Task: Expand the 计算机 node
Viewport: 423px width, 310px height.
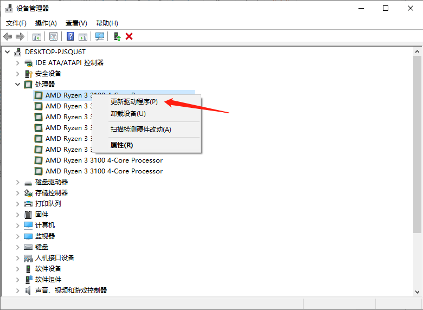Action: 18,225
